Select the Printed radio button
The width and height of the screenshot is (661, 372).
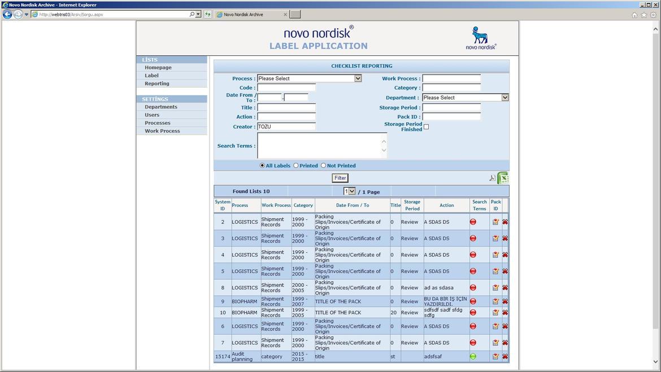click(x=296, y=166)
